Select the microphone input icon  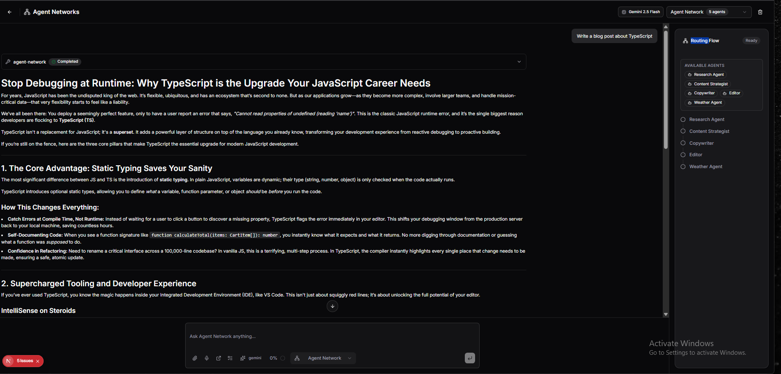tap(207, 358)
